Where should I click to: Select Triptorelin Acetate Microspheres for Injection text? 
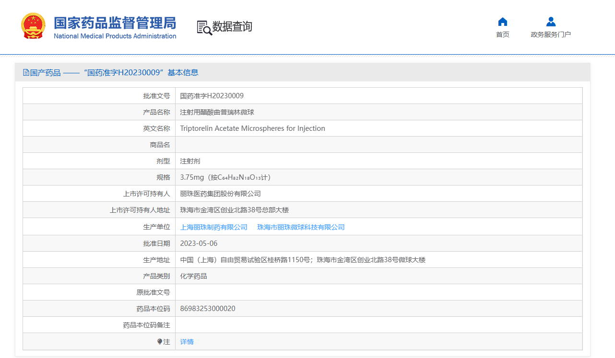pyautogui.click(x=253, y=128)
